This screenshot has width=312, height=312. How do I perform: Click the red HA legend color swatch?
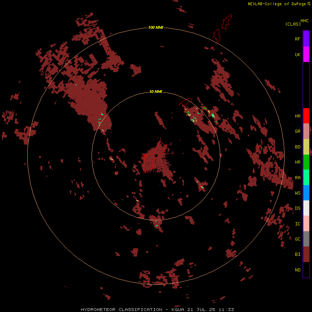[306, 116]
